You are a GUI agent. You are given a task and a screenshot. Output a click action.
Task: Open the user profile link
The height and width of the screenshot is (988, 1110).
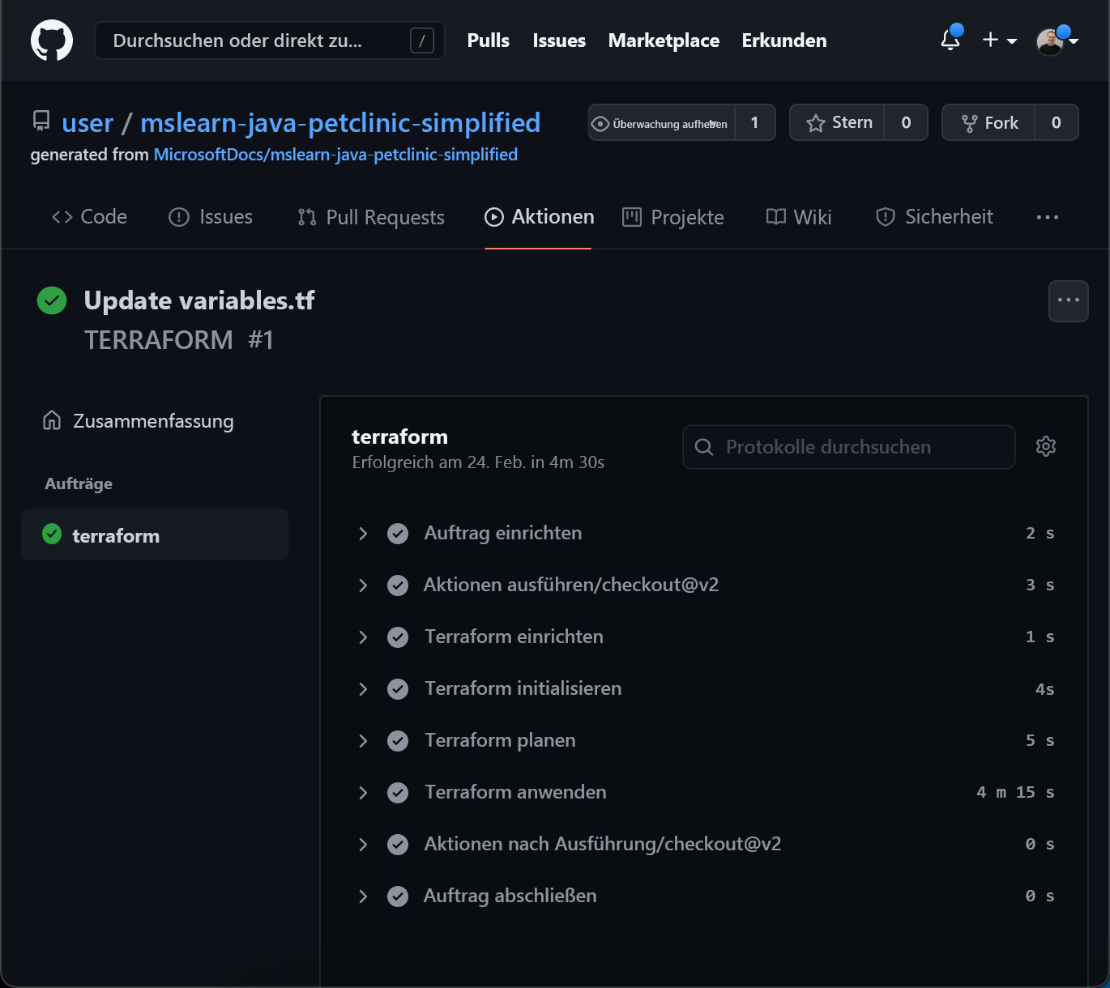[88, 123]
